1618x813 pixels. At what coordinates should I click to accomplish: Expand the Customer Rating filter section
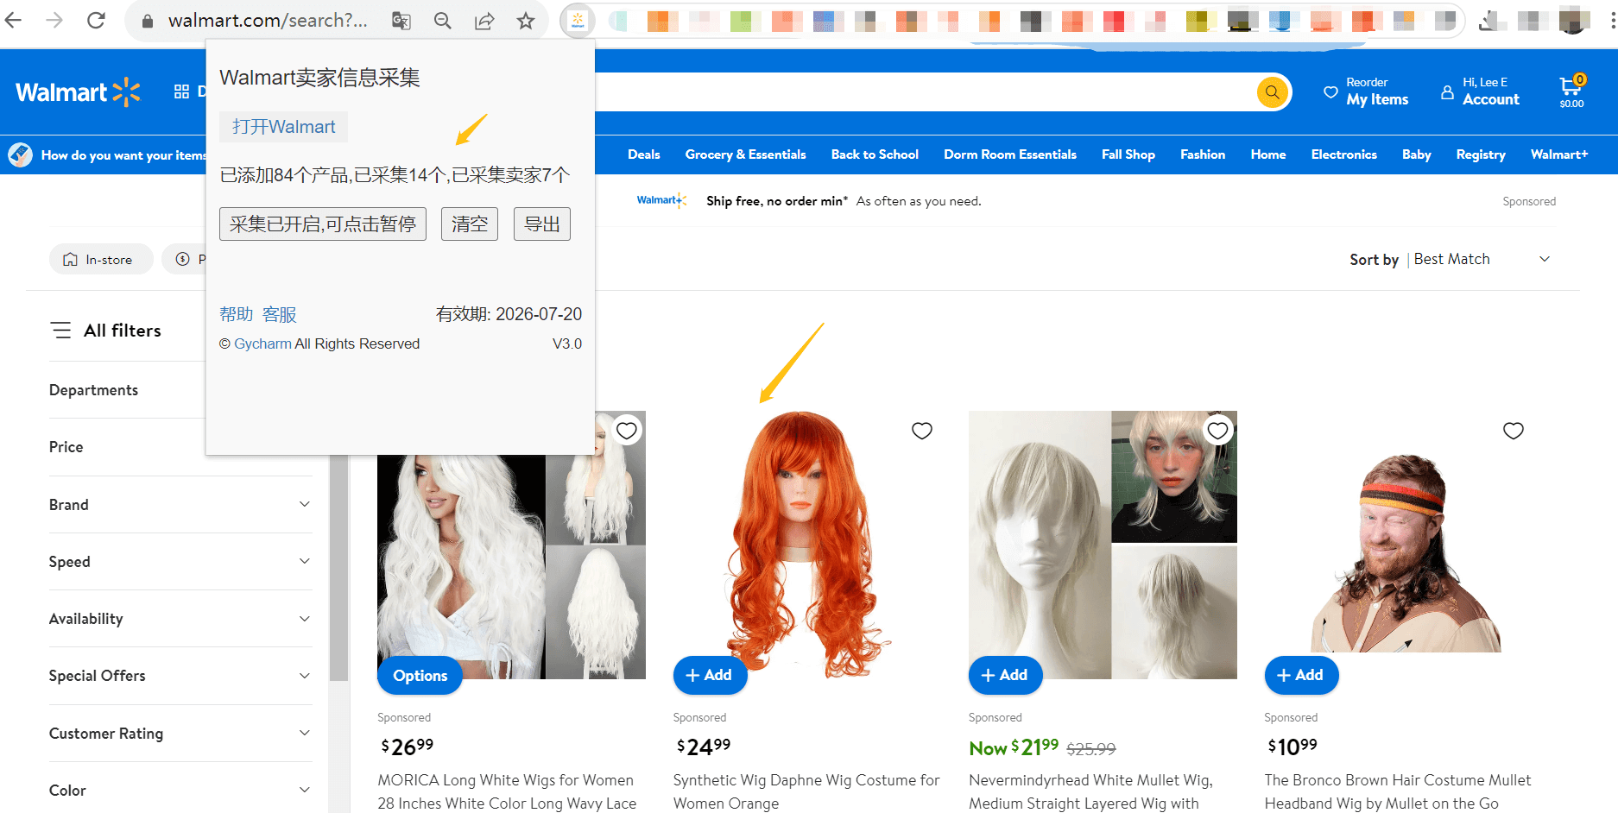tap(180, 734)
